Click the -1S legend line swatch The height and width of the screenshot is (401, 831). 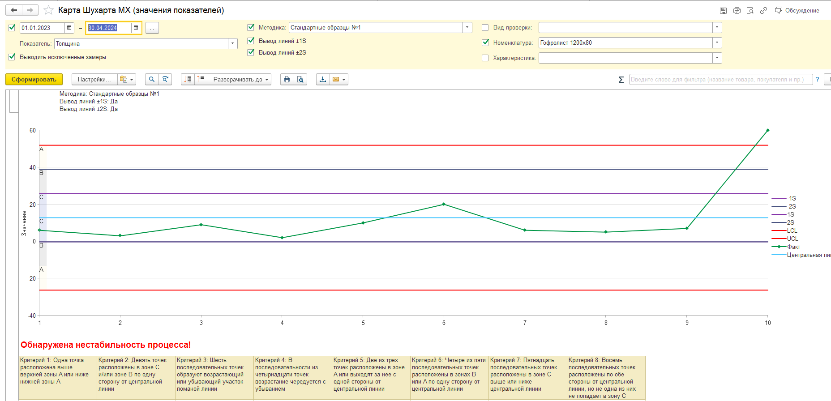coord(779,198)
